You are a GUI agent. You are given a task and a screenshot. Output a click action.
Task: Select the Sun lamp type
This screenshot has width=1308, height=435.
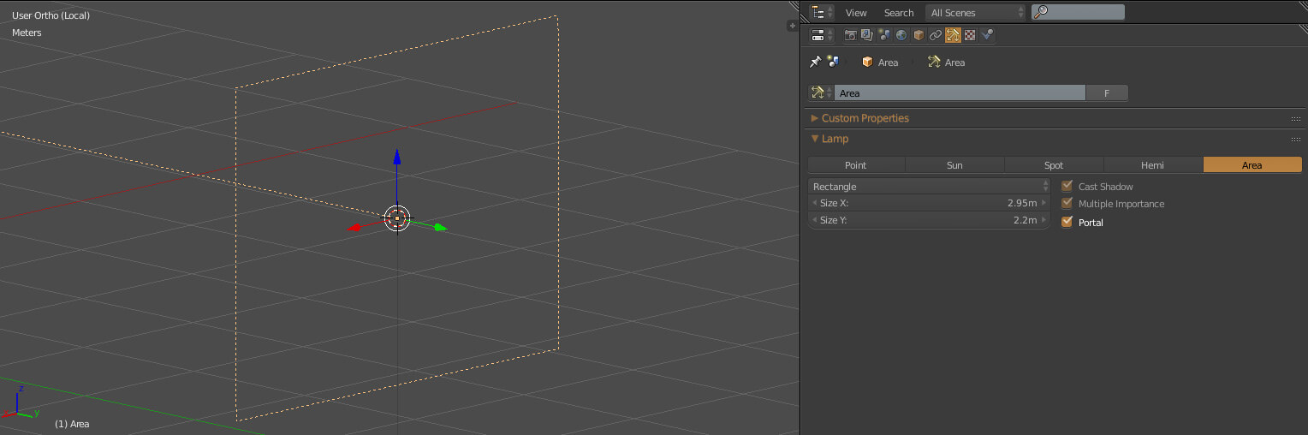[954, 164]
